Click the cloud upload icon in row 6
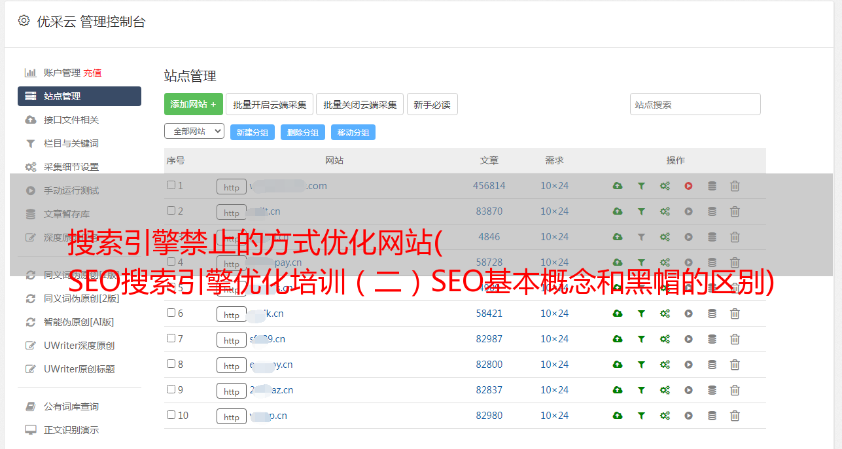 click(x=618, y=314)
